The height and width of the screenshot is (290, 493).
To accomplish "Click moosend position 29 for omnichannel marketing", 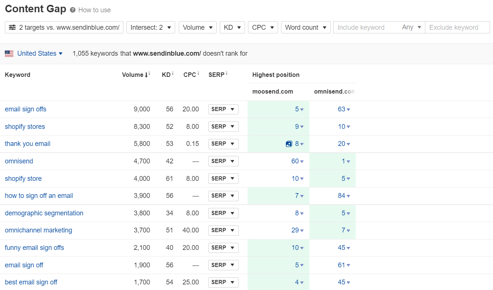I will coord(297,230).
